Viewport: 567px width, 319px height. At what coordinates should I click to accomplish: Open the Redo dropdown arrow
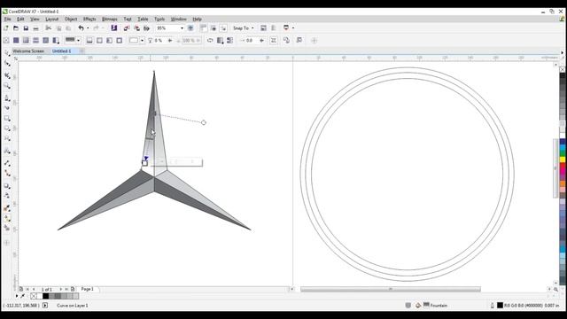(x=103, y=27)
